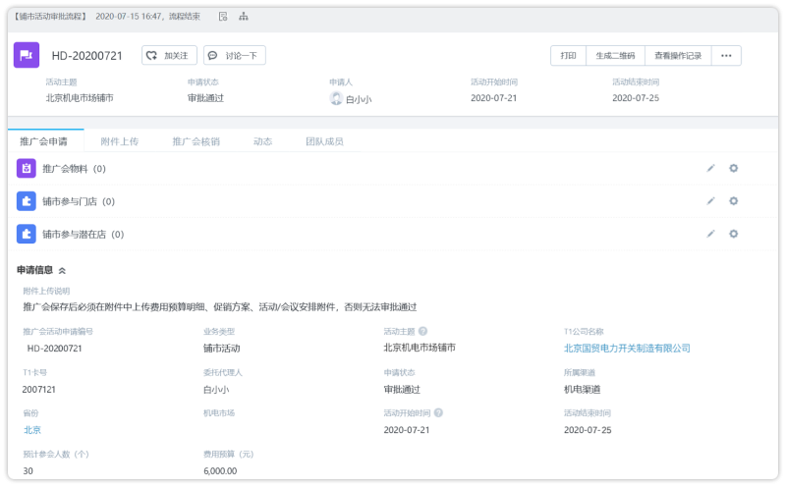This screenshot has height=487, width=786.
Task: Open settings gear for 铺市参与门店
Action: tap(733, 201)
